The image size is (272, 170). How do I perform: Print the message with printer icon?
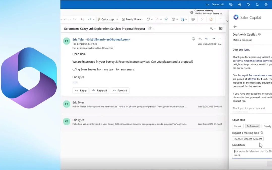193,19
